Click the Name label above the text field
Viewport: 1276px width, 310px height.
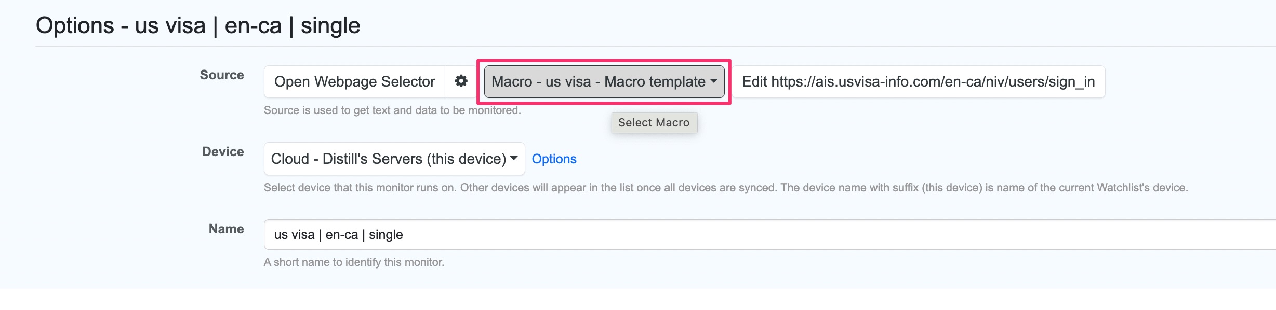point(226,229)
